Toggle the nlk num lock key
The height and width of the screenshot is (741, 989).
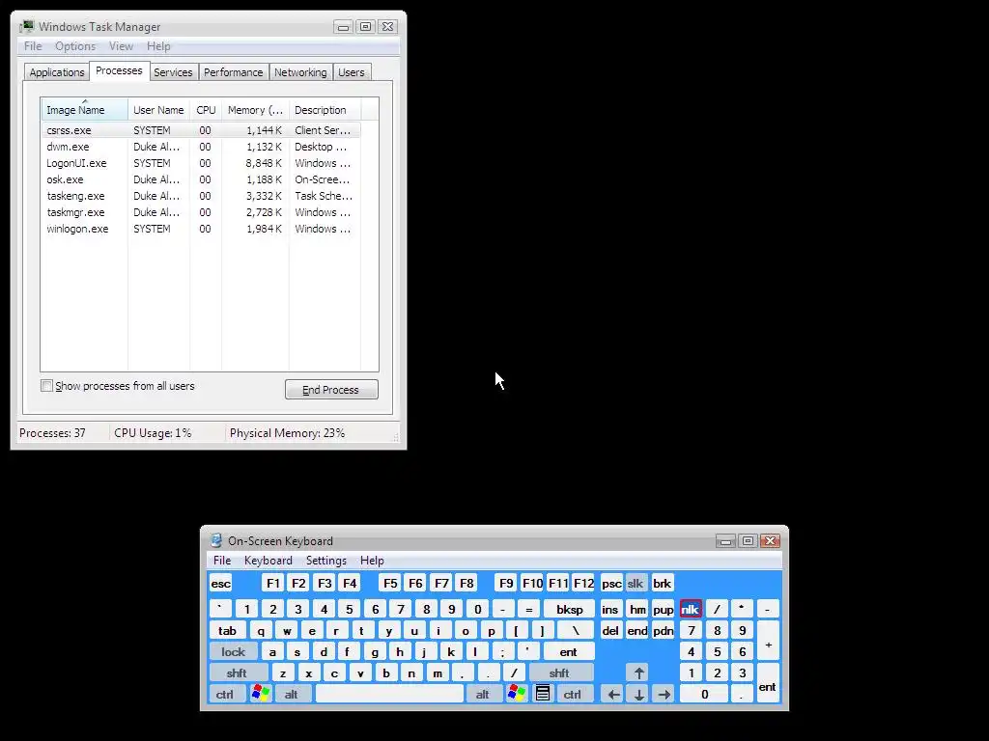coord(691,610)
